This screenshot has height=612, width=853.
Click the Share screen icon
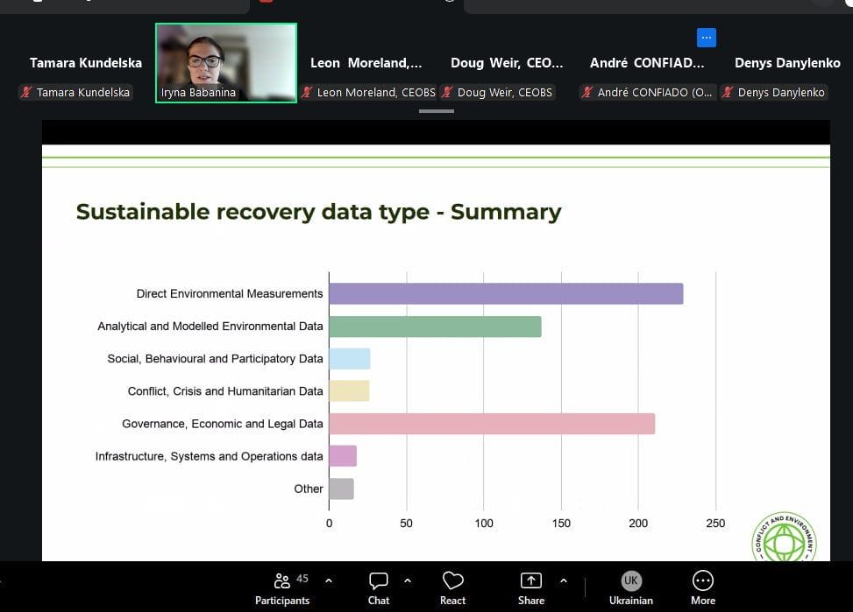pos(530,587)
